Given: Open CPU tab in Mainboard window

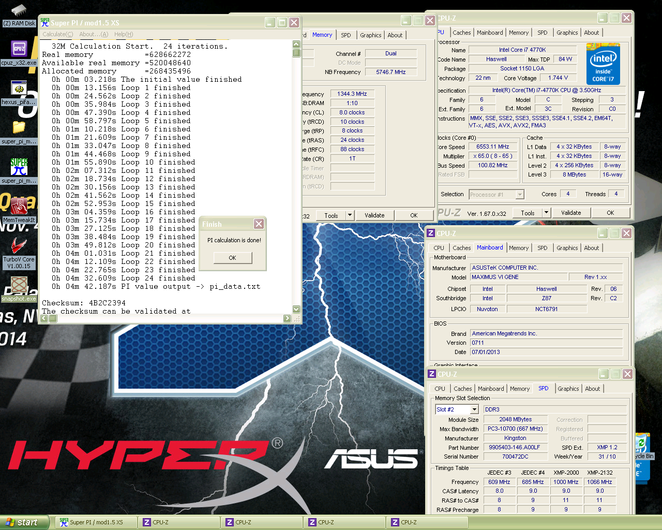Looking at the screenshot, I should coord(439,248).
